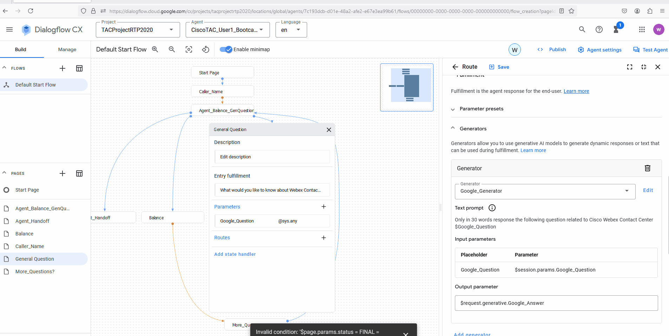Screen dimensions: 669x336
Task: Open the help question mark icon
Action: 599,29
